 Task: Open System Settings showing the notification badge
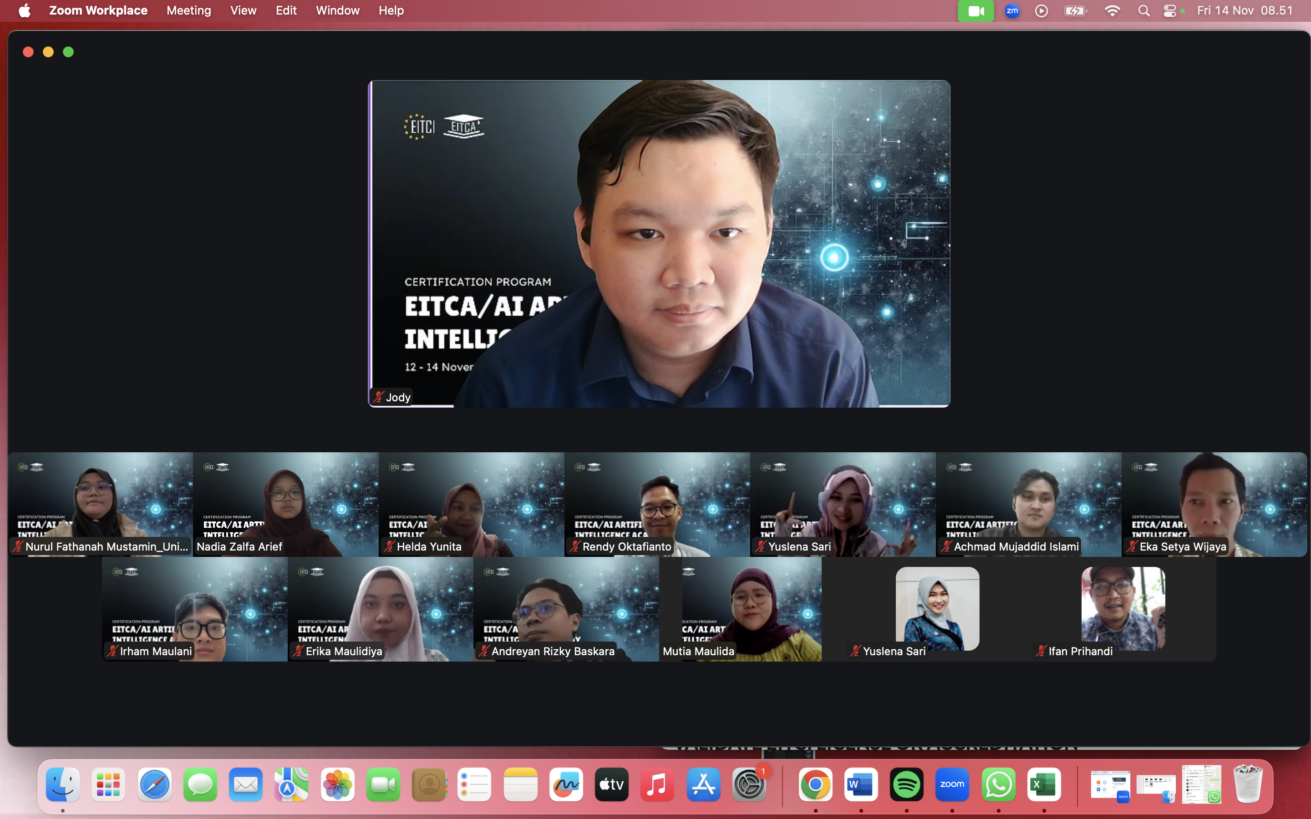click(x=749, y=784)
